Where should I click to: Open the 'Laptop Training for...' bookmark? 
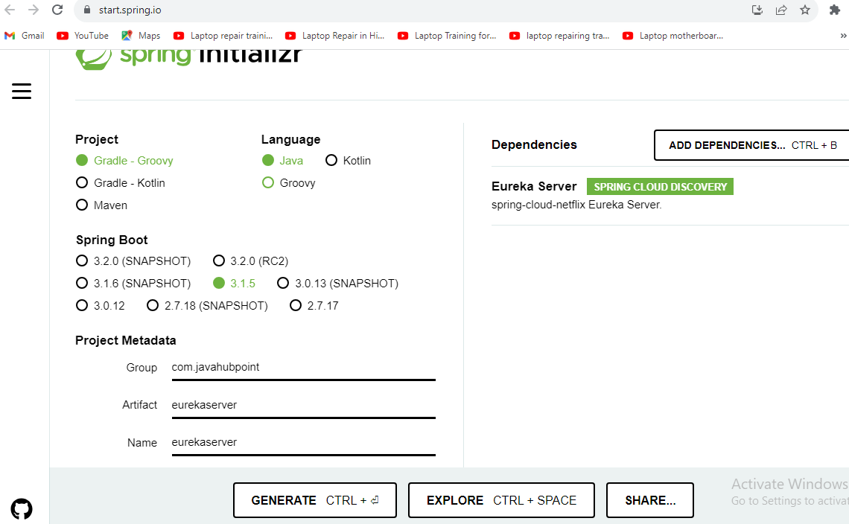(447, 36)
